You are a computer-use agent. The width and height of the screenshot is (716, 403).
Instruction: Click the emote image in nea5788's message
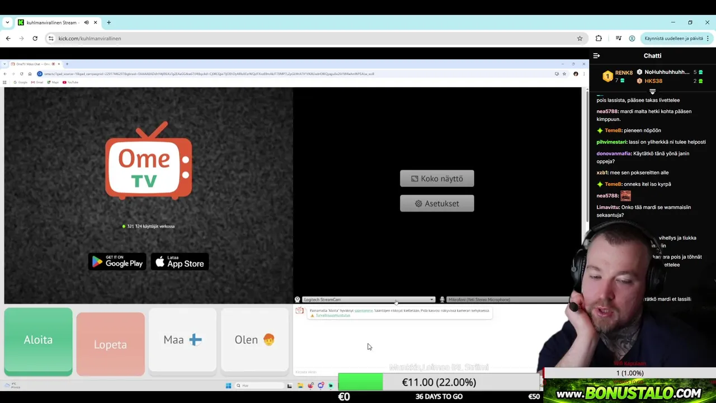[x=625, y=195]
